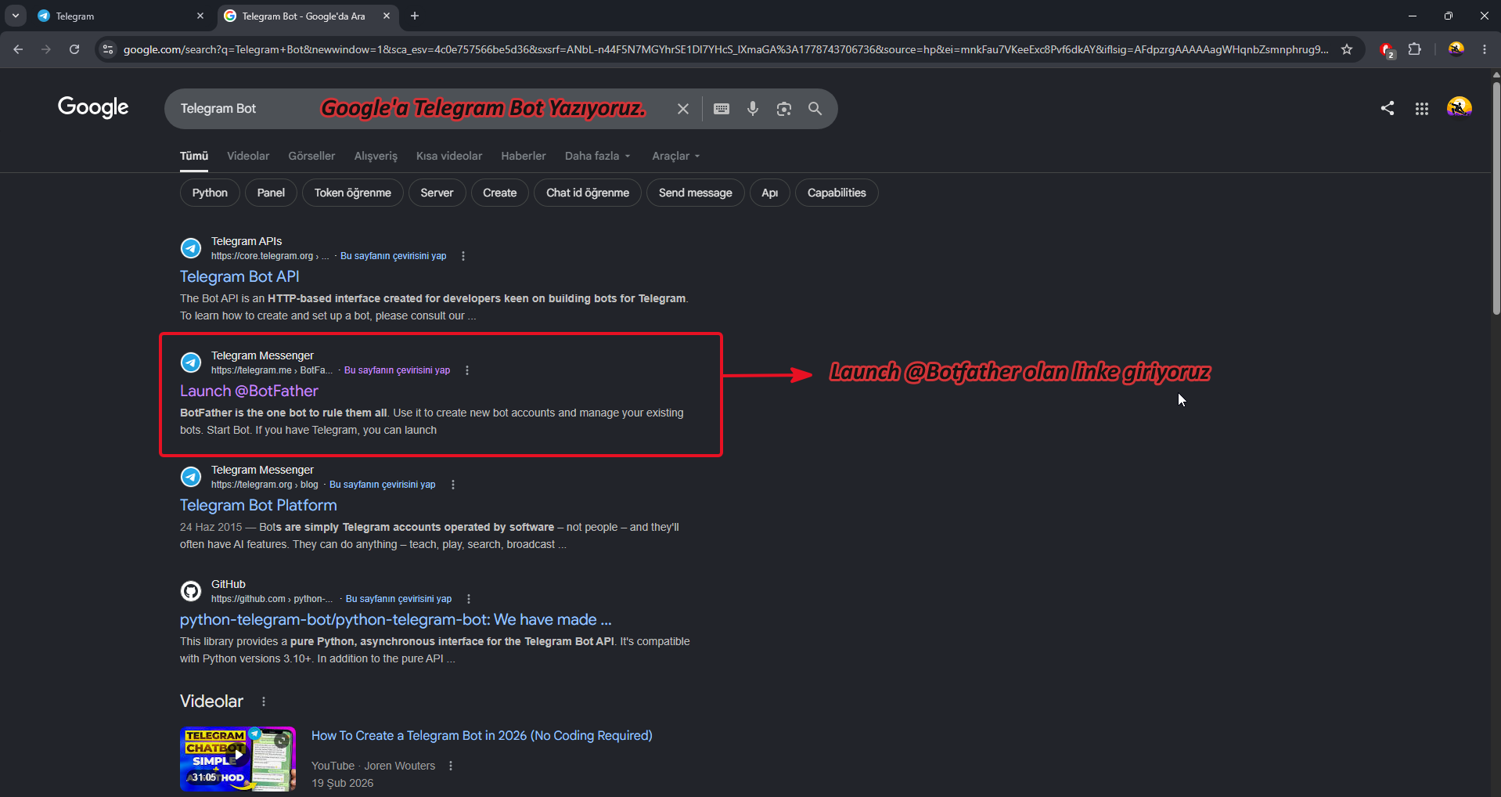Translate the BotFather result page

coord(397,370)
